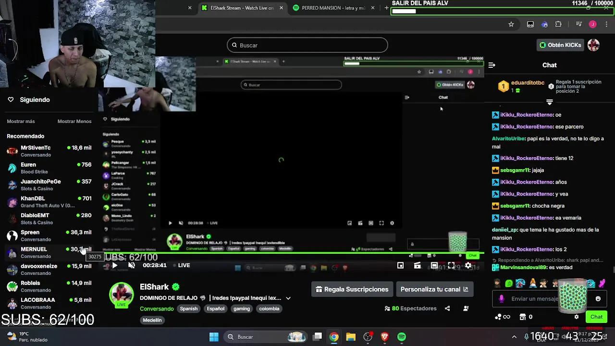Open Spotify from the taskbar
The image size is (615, 346).
coord(402,337)
